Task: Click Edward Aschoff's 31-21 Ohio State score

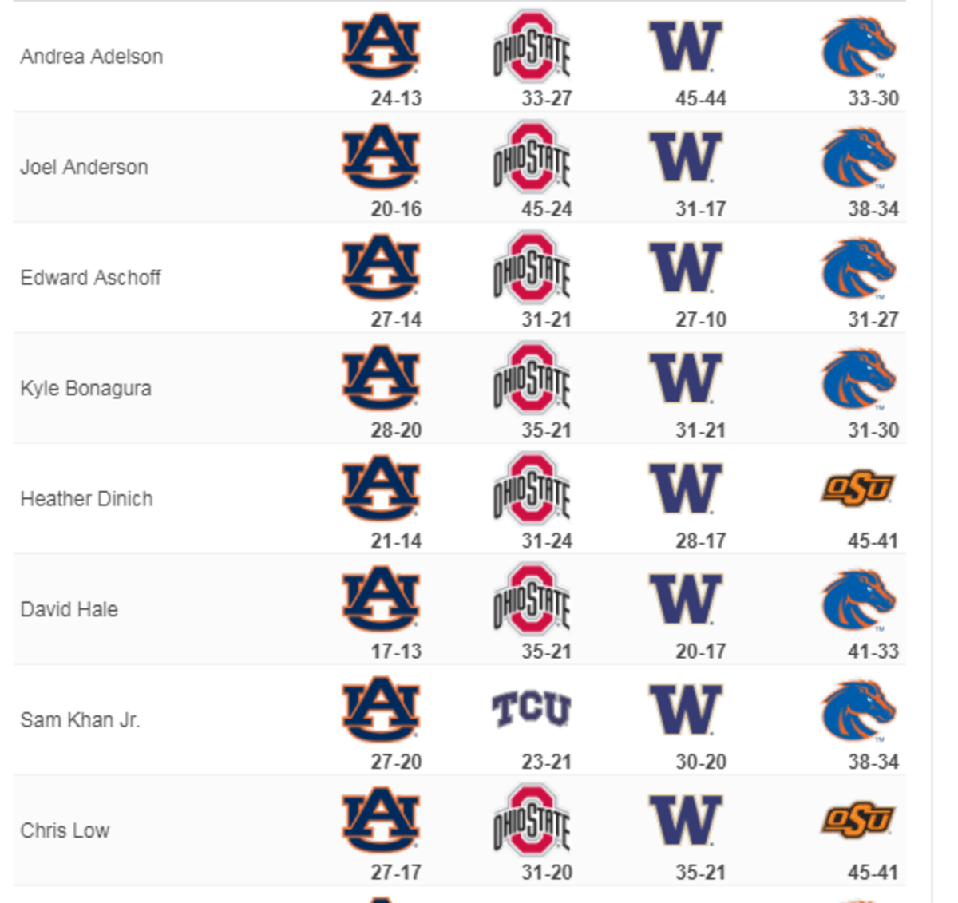Action: pos(546,319)
